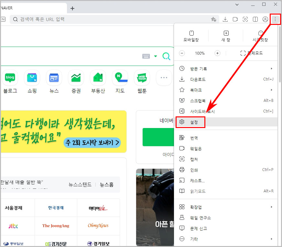Increase zoom with the plus button
This screenshot has width=282, height=247.
(x=217, y=53)
